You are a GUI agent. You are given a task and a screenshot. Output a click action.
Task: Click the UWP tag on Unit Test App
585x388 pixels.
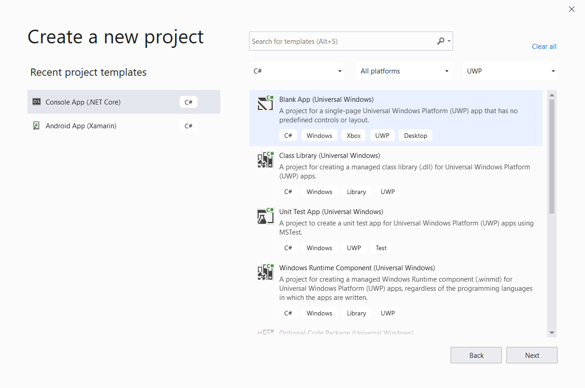pyautogui.click(x=354, y=248)
